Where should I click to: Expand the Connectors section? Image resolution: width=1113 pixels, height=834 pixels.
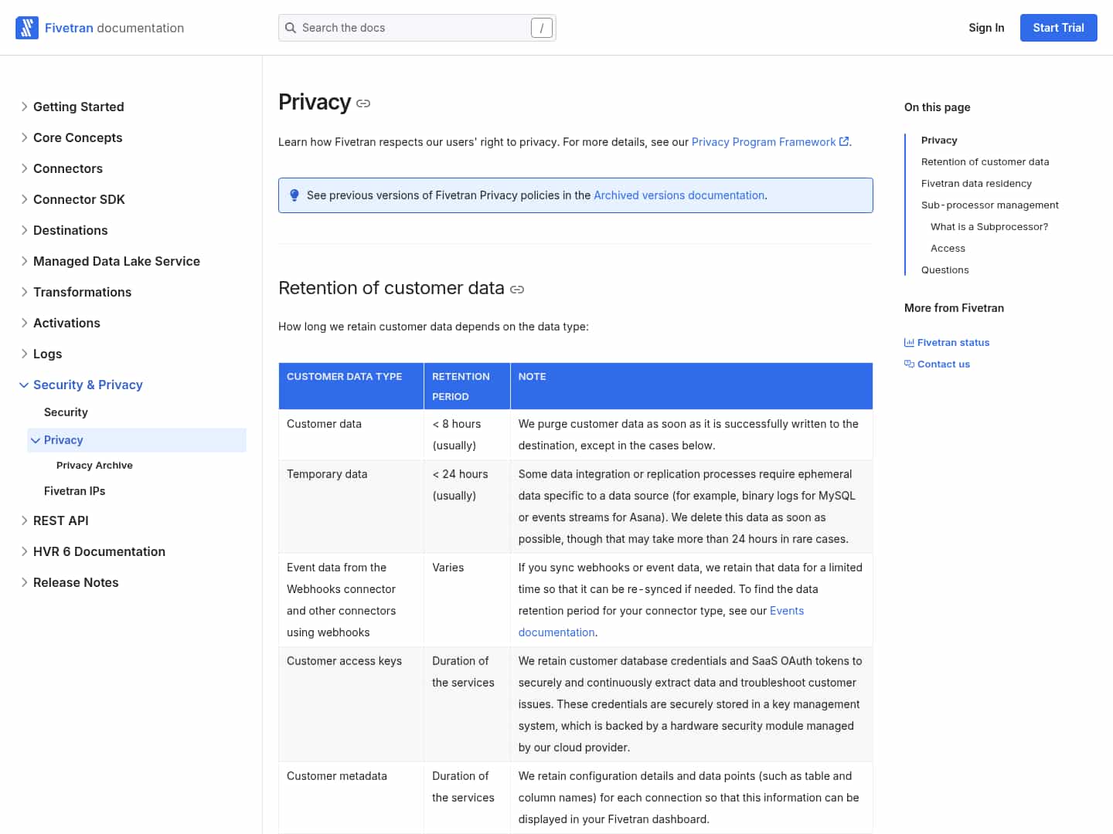(x=25, y=168)
